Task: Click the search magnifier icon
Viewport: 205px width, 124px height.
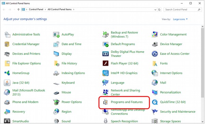Action: (199, 10)
